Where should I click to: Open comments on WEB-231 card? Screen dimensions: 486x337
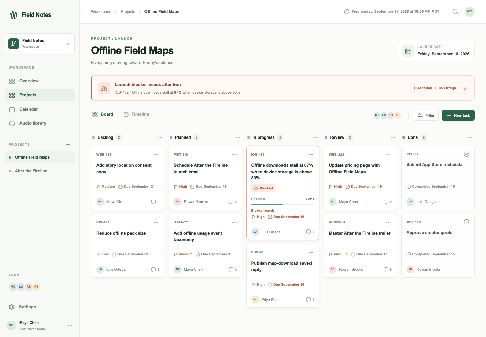click(x=155, y=202)
